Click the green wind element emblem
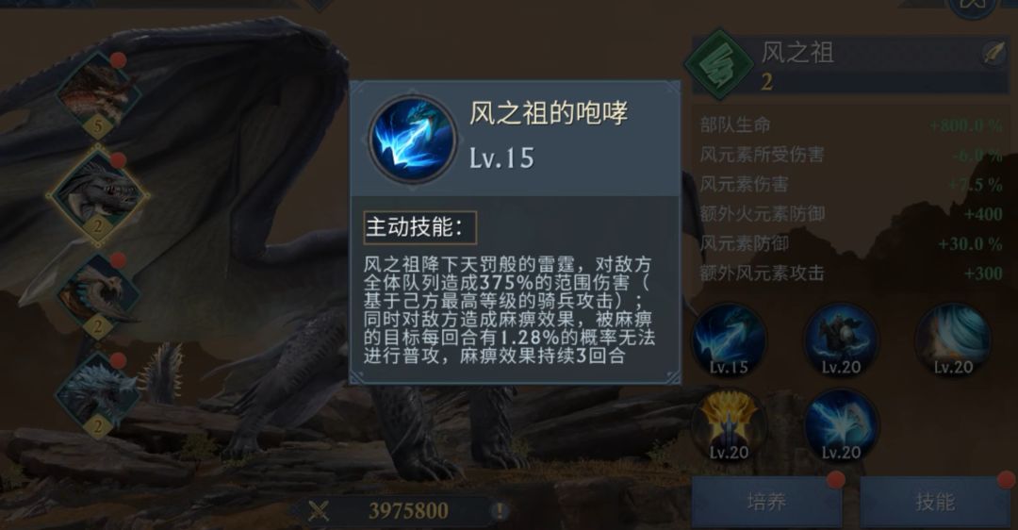Viewport: 1018px width, 530px height. [718, 64]
